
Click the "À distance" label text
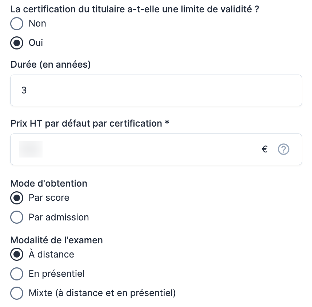[x=52, y=254]
